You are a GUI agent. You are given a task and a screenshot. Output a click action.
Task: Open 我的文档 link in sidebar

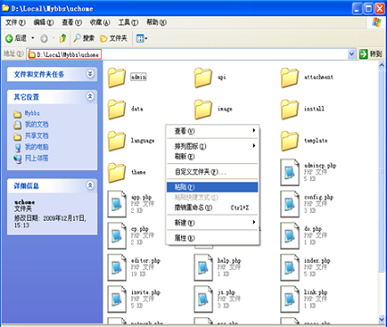(x=36, y=124)
